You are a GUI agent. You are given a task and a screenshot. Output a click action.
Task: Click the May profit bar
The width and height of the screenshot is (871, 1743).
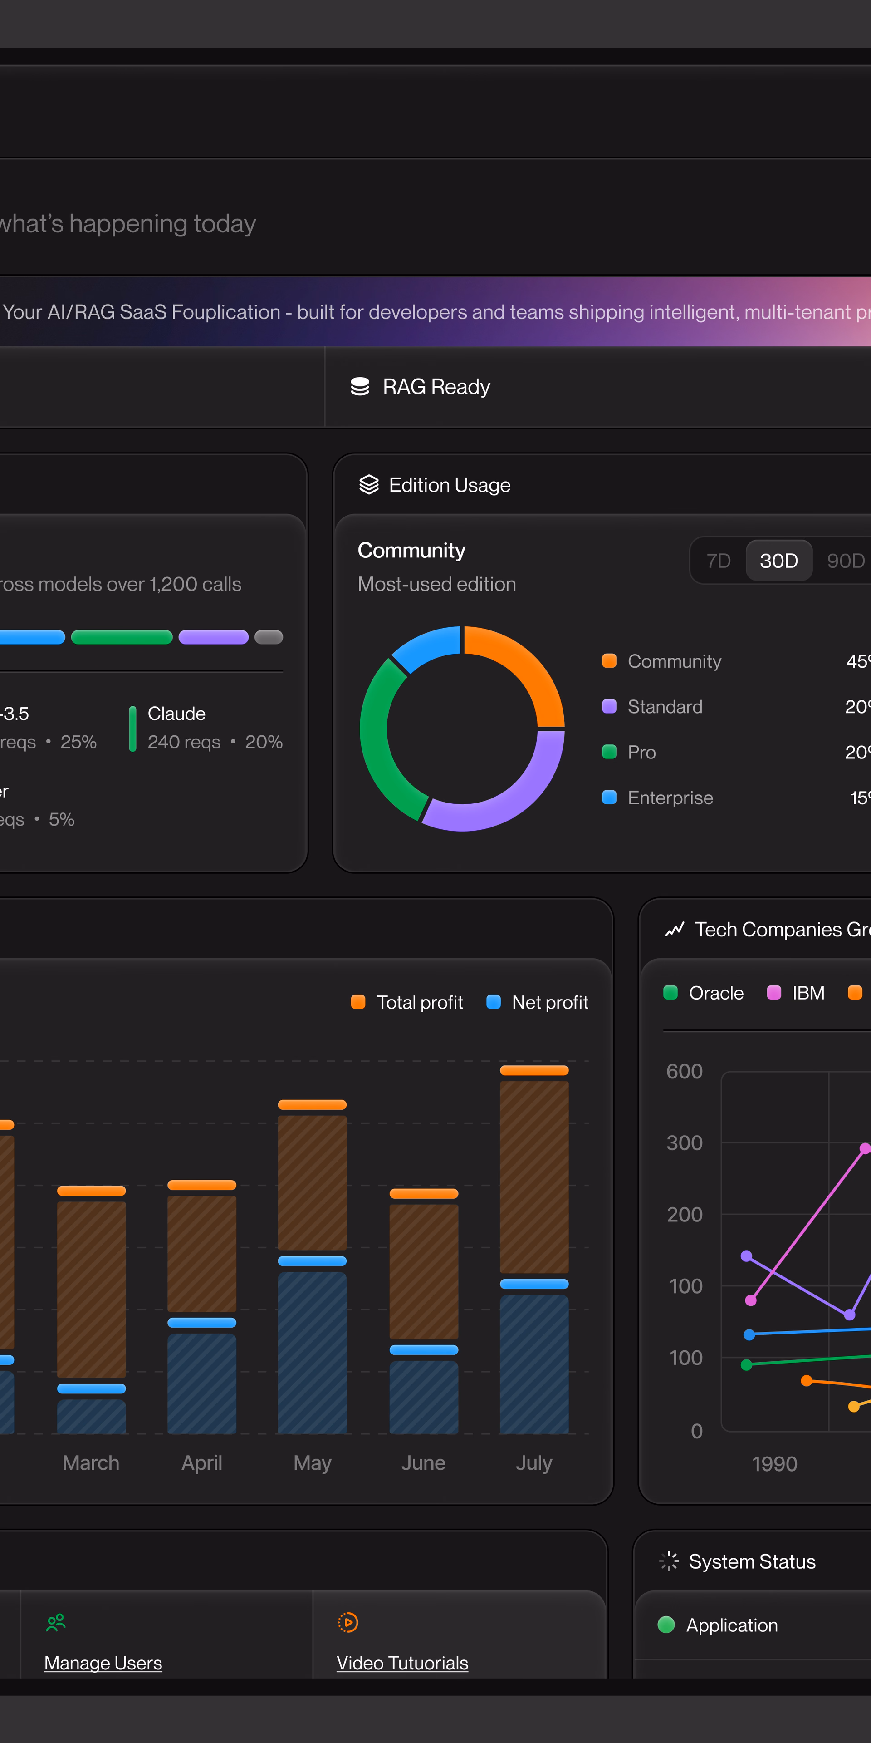click(x=313, y=1267)
